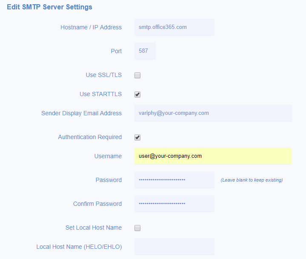Click the 'Hostname / IP Address' label
The width and height of the screenshot is (306, 259).
coord(91,27)
